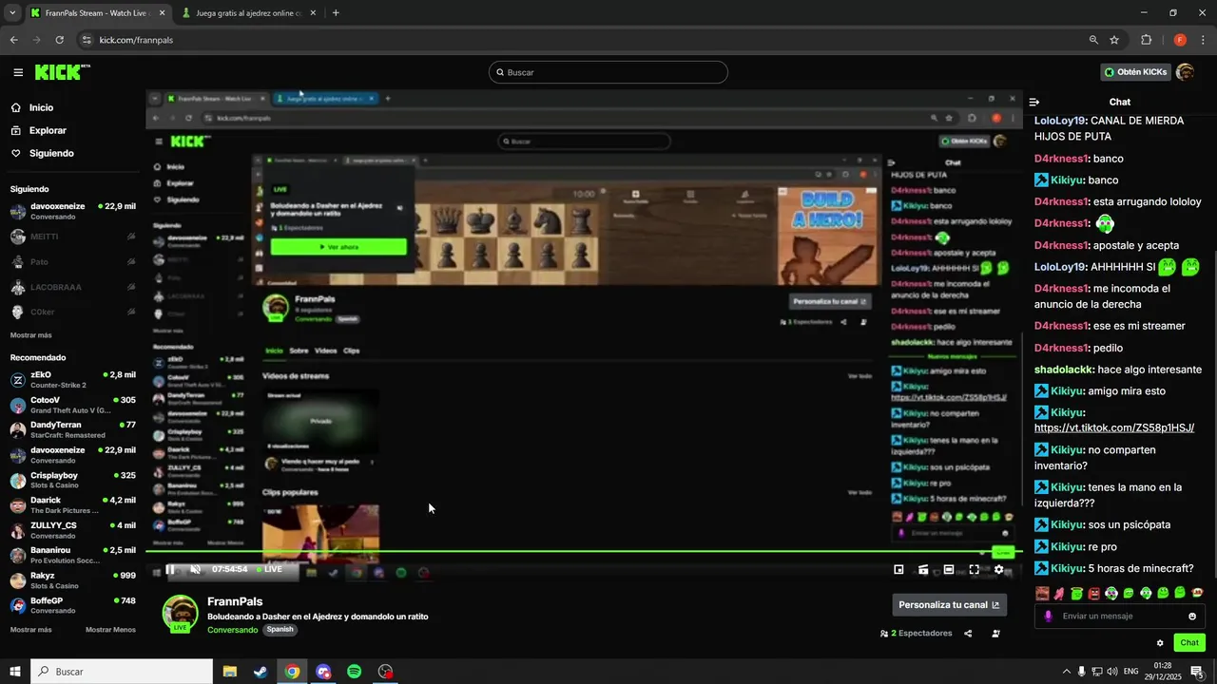The image size is (1217, 684).
Task: Reload the Kick page
Action: tap(59, 40)
